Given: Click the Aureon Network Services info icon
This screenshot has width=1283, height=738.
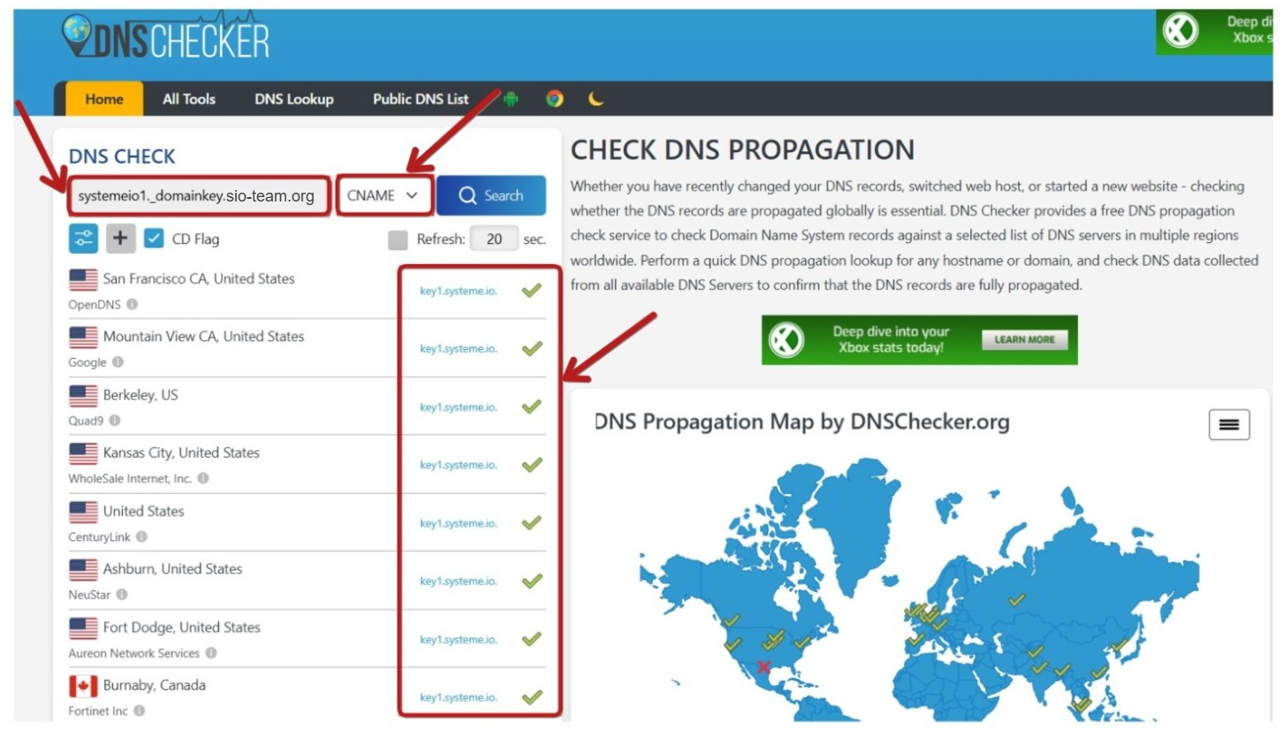Looking at the screenshot, I should (211, 653).
